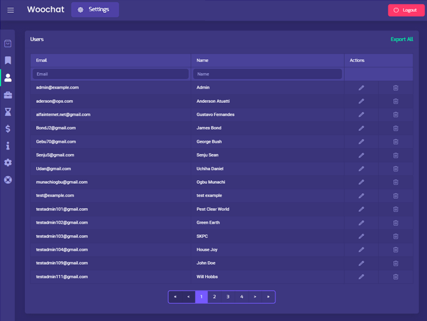
Task: Click the lifebuoy support sidebar icon
Action: (x=7, y=180)
